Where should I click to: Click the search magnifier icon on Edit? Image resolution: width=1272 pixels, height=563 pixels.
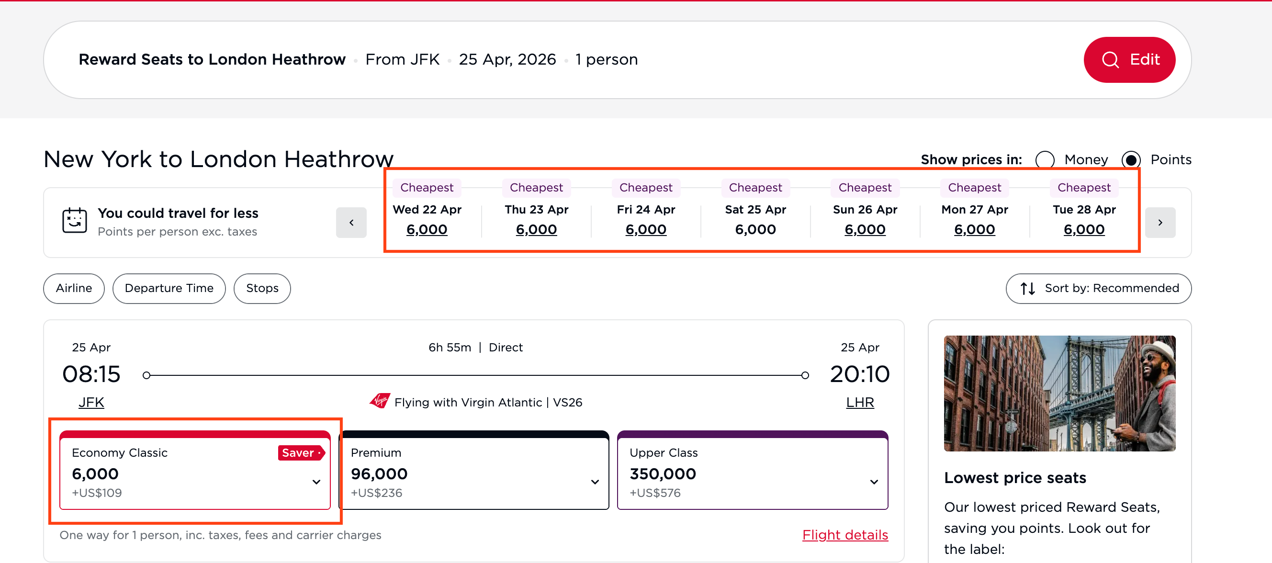pyautogui.click(x=1110, y=60)
